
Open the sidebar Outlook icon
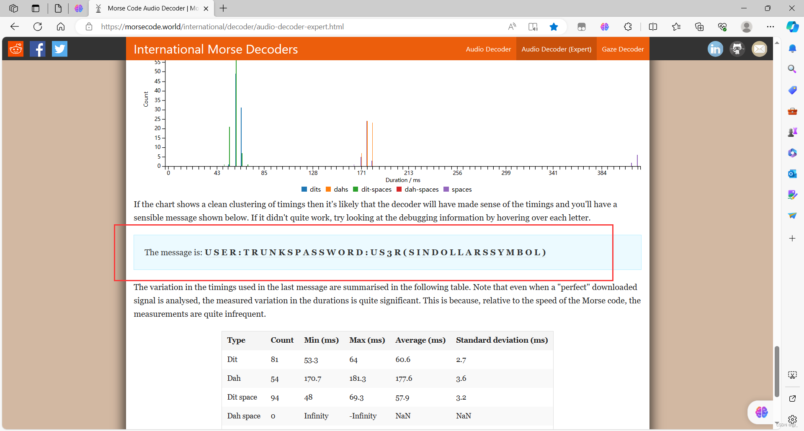tap(792, 174)
